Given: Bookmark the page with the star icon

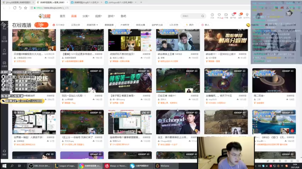Looking at the screenshot, I should pyautogui.click(x=26, y=8).
